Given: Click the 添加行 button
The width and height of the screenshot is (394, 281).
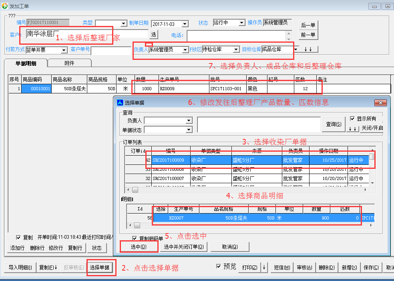Looking at the screenshot, I should pyautogui.click(x=17, y=248).
